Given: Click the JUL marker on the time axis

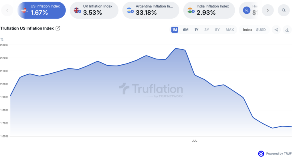Looking at the screenshot, I should tap(195, 141).
